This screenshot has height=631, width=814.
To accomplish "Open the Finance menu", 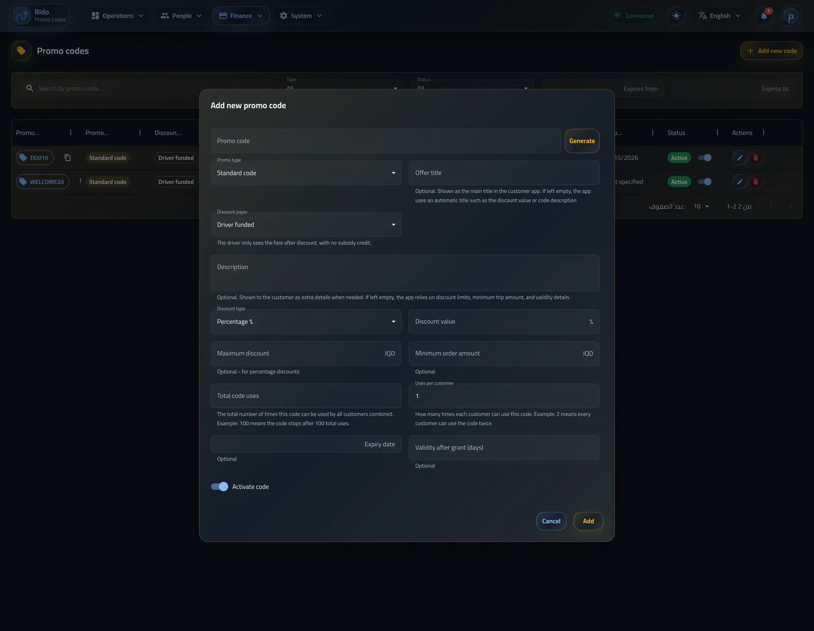I will pyautogui.click(x=241, y=16).
